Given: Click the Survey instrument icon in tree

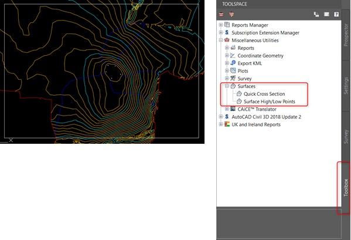Looking at the screenshot, I should tap(233, 78).
